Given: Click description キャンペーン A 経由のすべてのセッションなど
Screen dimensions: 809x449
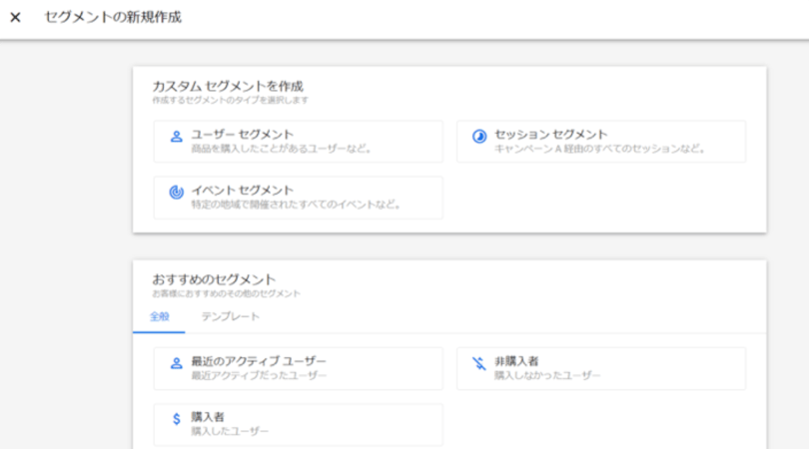Looking at the screenshot, I should [x=600, y=149].
